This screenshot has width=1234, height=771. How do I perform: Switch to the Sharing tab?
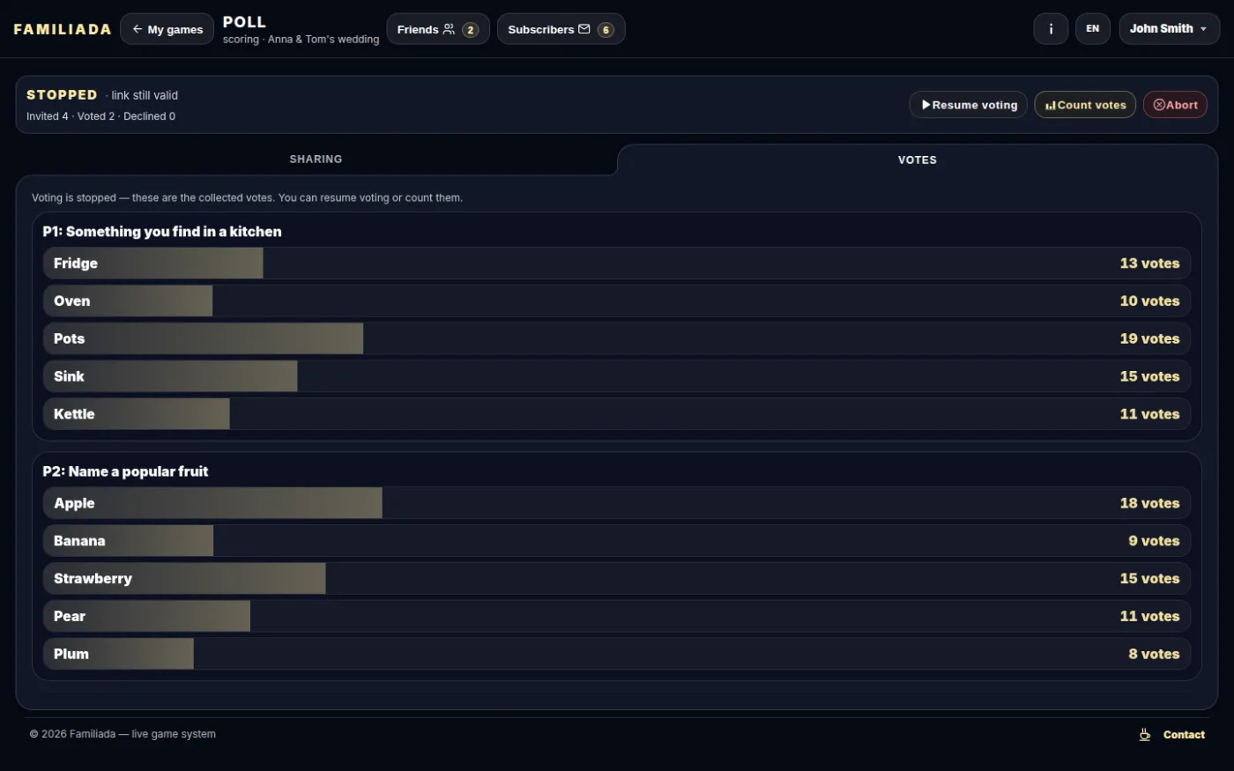tap(316, 159)
